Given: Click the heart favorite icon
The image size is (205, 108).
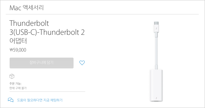Looking at the screenshot, I should pyautogui.click(x=82, y=63).
